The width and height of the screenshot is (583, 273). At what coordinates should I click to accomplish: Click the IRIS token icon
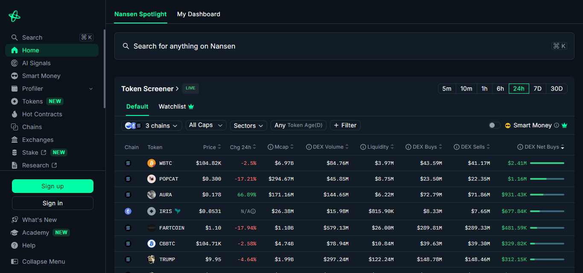[152, 211]
